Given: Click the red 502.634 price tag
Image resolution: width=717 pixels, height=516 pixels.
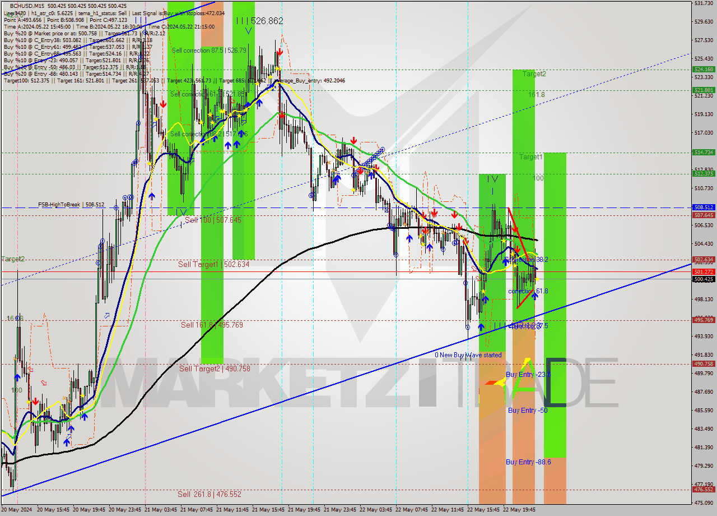Looking at the screenshot, I should (704, 260).
